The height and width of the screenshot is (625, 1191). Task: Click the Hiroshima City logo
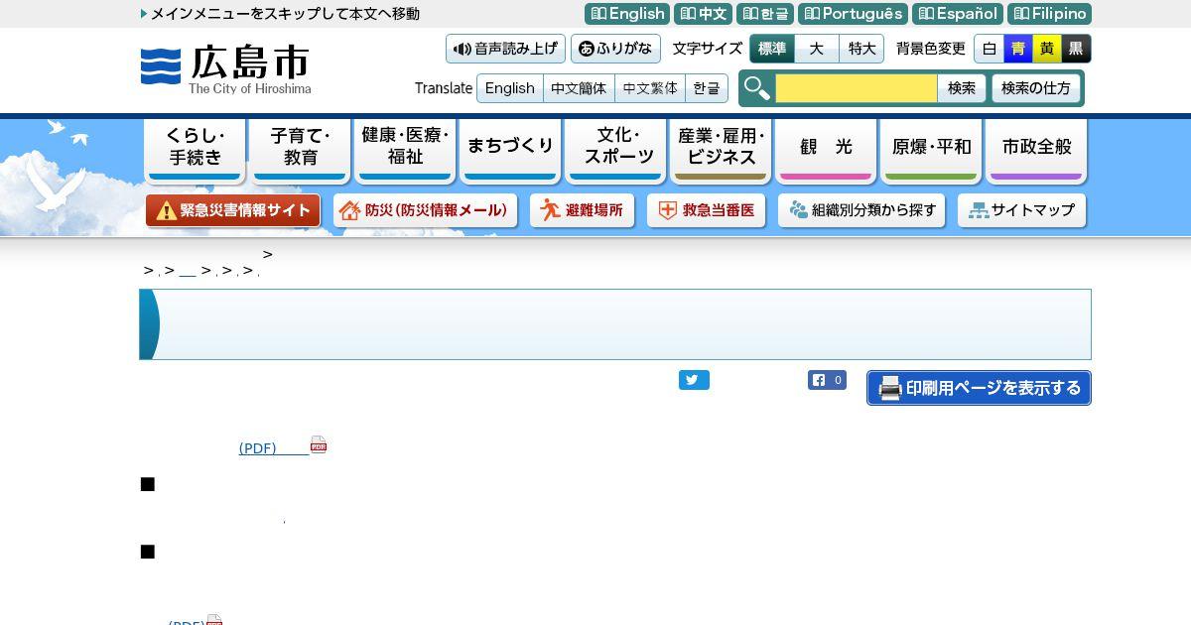[225, 69]
